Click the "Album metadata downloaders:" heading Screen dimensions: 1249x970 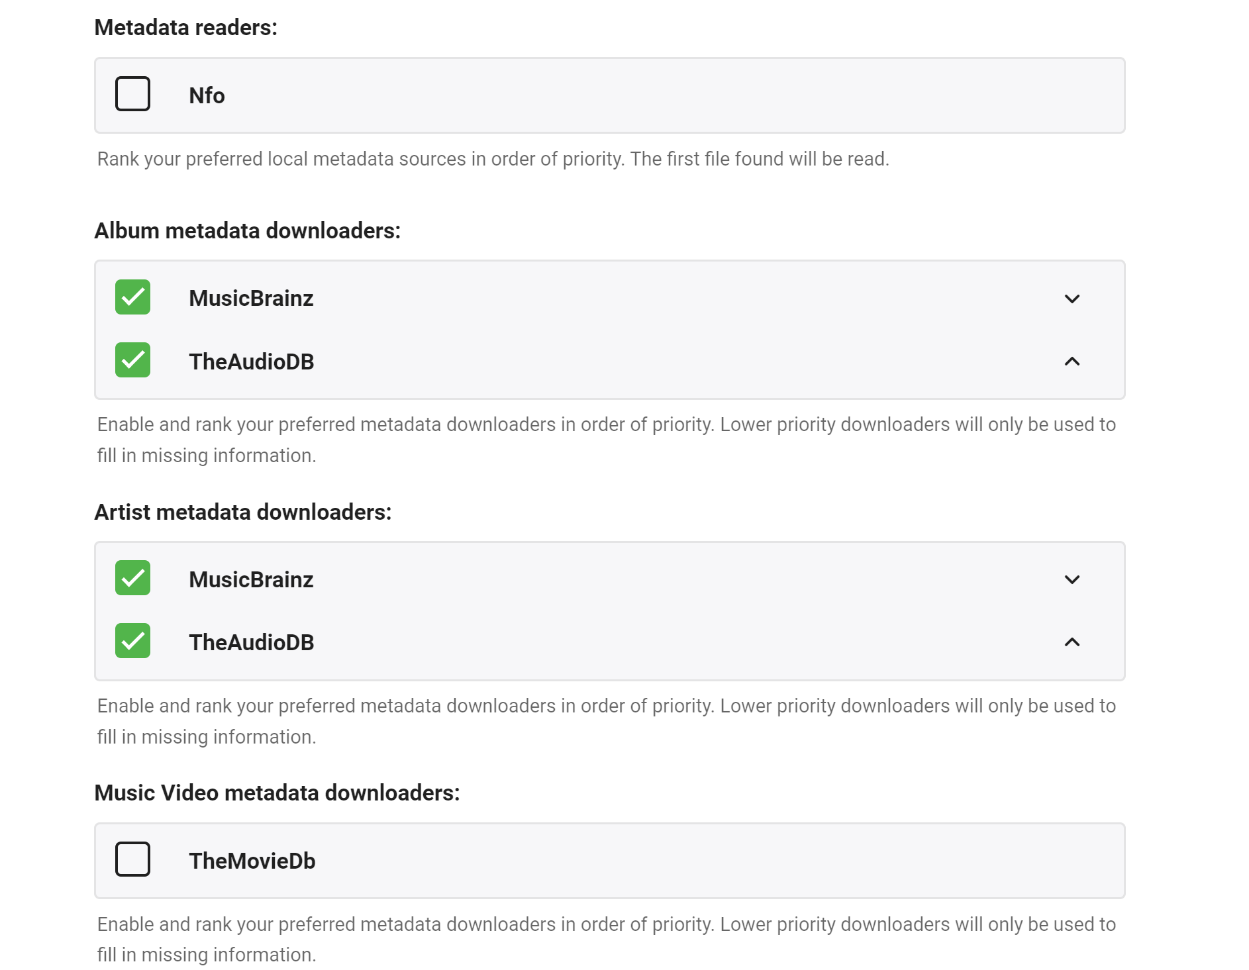click(247, 230)
